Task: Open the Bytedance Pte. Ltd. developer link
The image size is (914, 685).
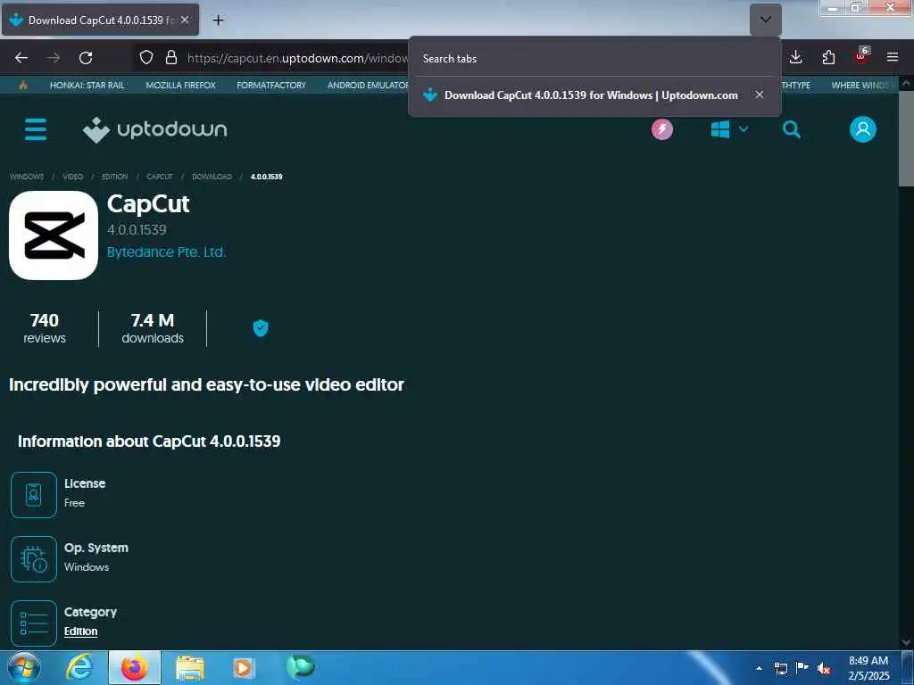Action: (x=166, y=252)
